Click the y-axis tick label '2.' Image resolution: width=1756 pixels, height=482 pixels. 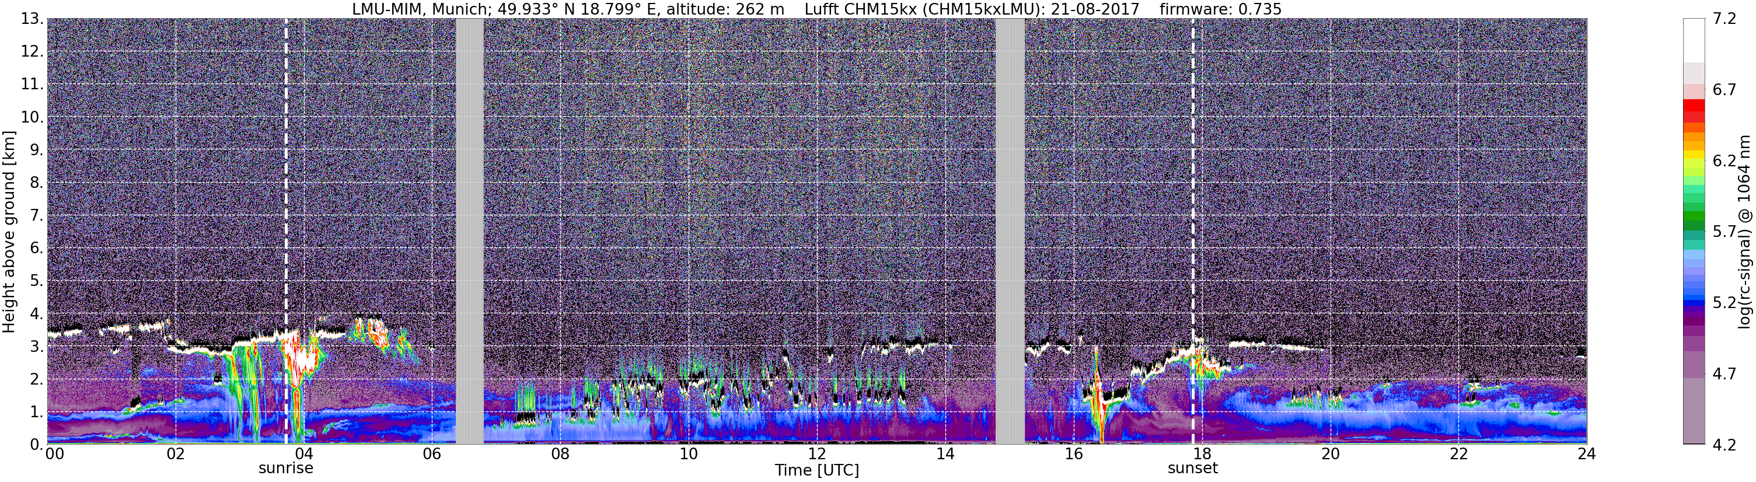point(37,379)
